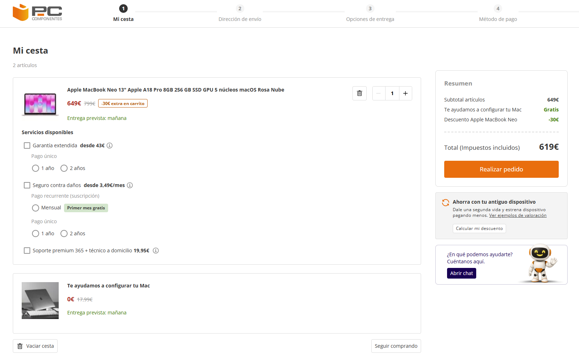Select 1 año under Garantía extendida

[36, 168]
